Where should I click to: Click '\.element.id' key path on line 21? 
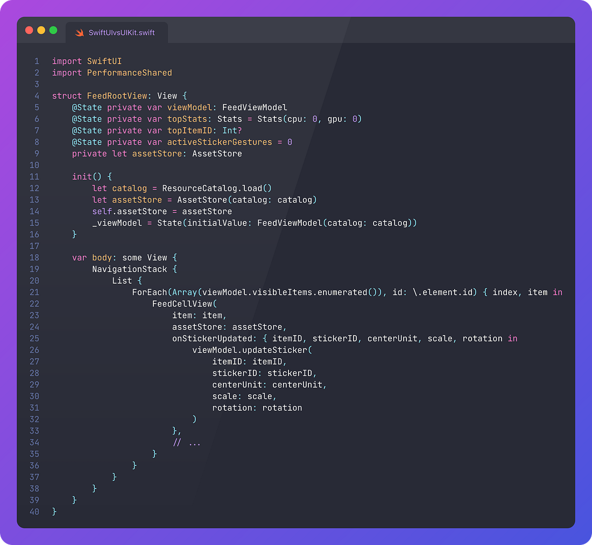click(442, 292)
